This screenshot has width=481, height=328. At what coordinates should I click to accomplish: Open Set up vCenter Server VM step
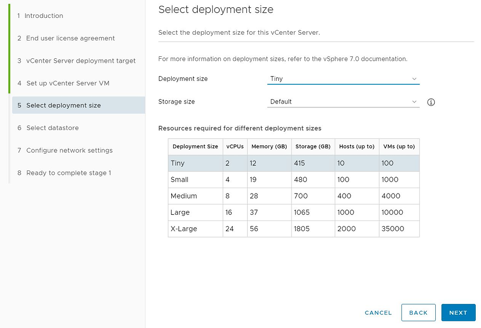pos(63,83)
